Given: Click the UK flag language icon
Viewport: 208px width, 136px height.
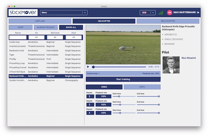Looking at the screenshot, I should coord(144,12).
